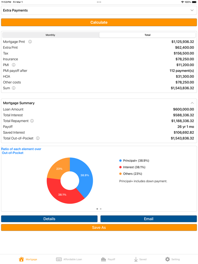
Task: Tap the PMI info icon
Action: [x=14, y=65]
